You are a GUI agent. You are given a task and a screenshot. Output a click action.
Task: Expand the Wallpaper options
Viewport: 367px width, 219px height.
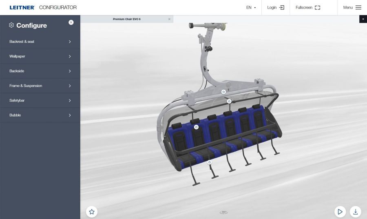(40, 56)
